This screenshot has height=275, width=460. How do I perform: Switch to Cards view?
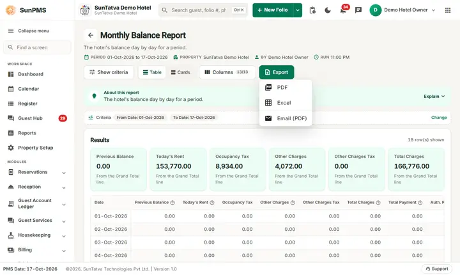coord(180,72)
